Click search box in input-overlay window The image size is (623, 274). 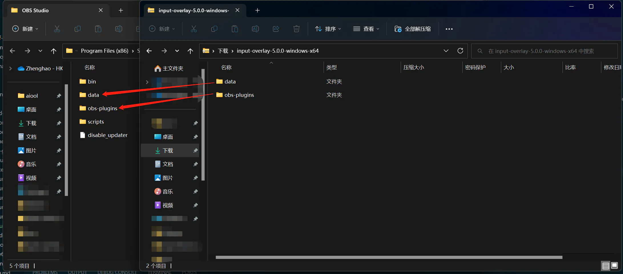coord(544,51)
